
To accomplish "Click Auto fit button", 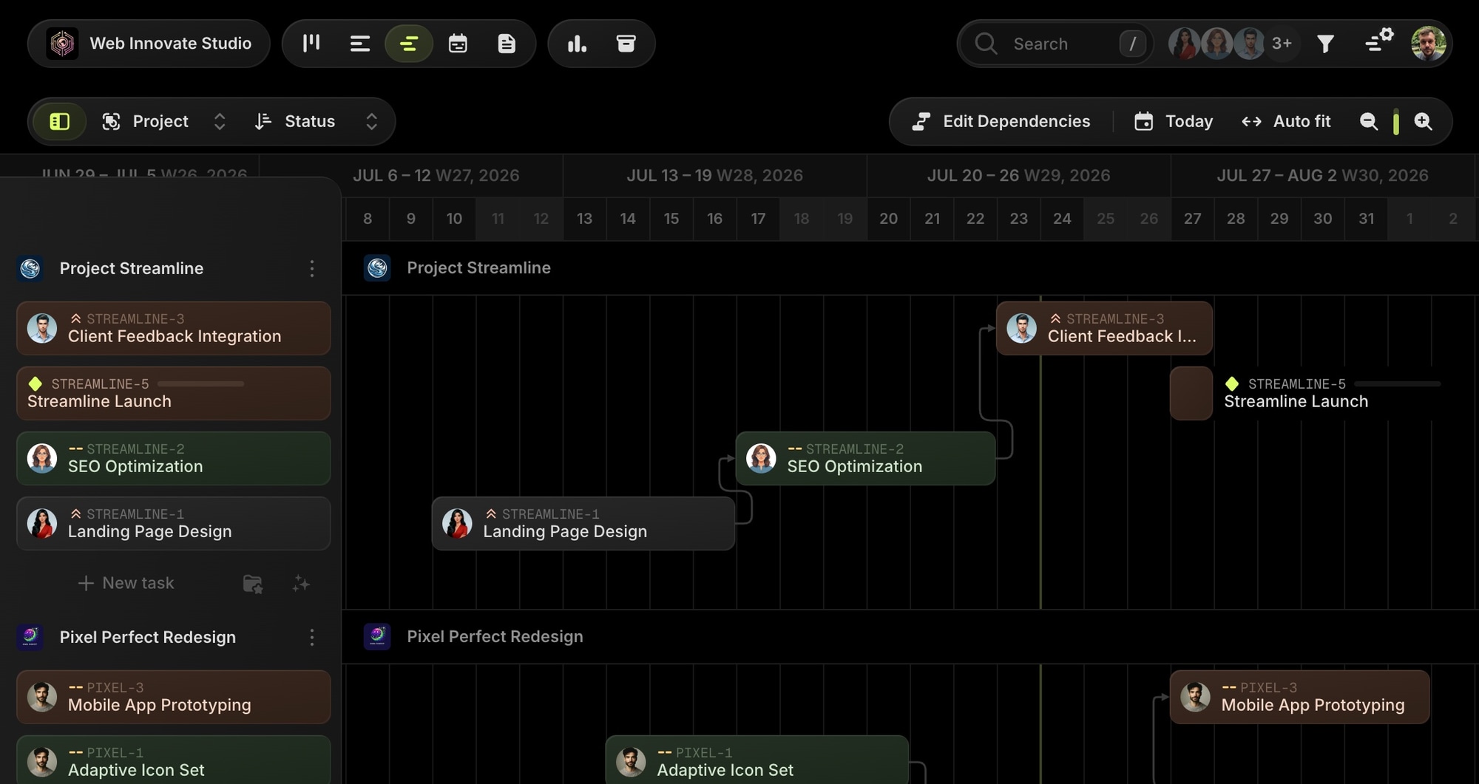I will pos(1286,121).
